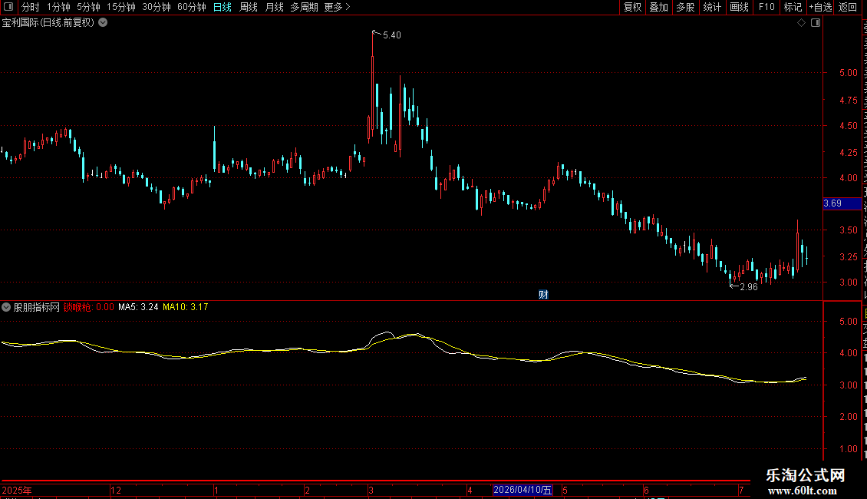Click the MA10: 3.17 indicator value
Image resolution: width=867 pixels, height=499 pixels.
[x=185, y=307]
